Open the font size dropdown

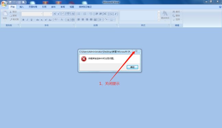click(x=51, y=14)
